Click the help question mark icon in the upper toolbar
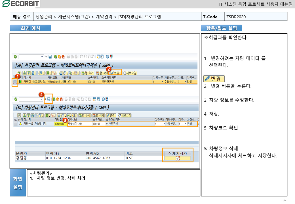The image size is (295, 204). pyautogui.click(x=107, y=57)
